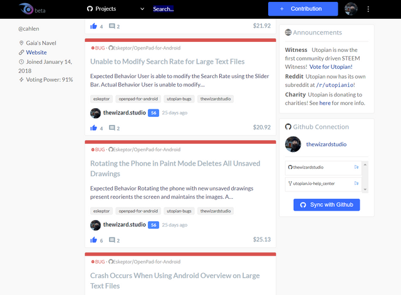Select thewizardstudio repository row
The height and width of the screenshot is (295, 401).
tap(323, 167)
